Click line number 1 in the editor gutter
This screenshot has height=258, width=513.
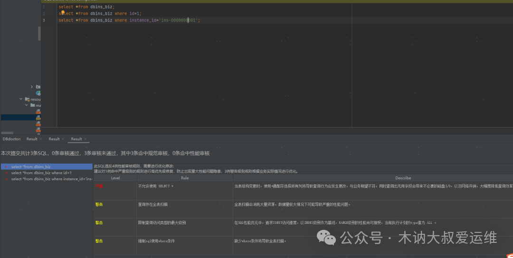pyautogui.click(x=44, y=7)
